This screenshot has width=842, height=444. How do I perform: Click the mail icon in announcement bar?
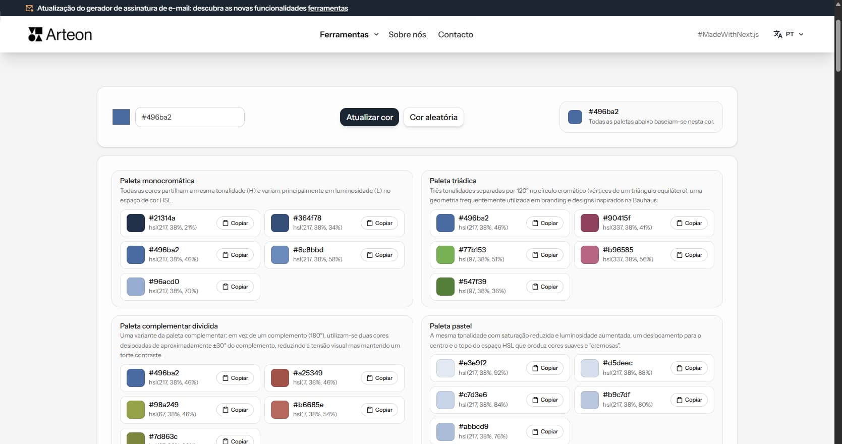(29, 8)
